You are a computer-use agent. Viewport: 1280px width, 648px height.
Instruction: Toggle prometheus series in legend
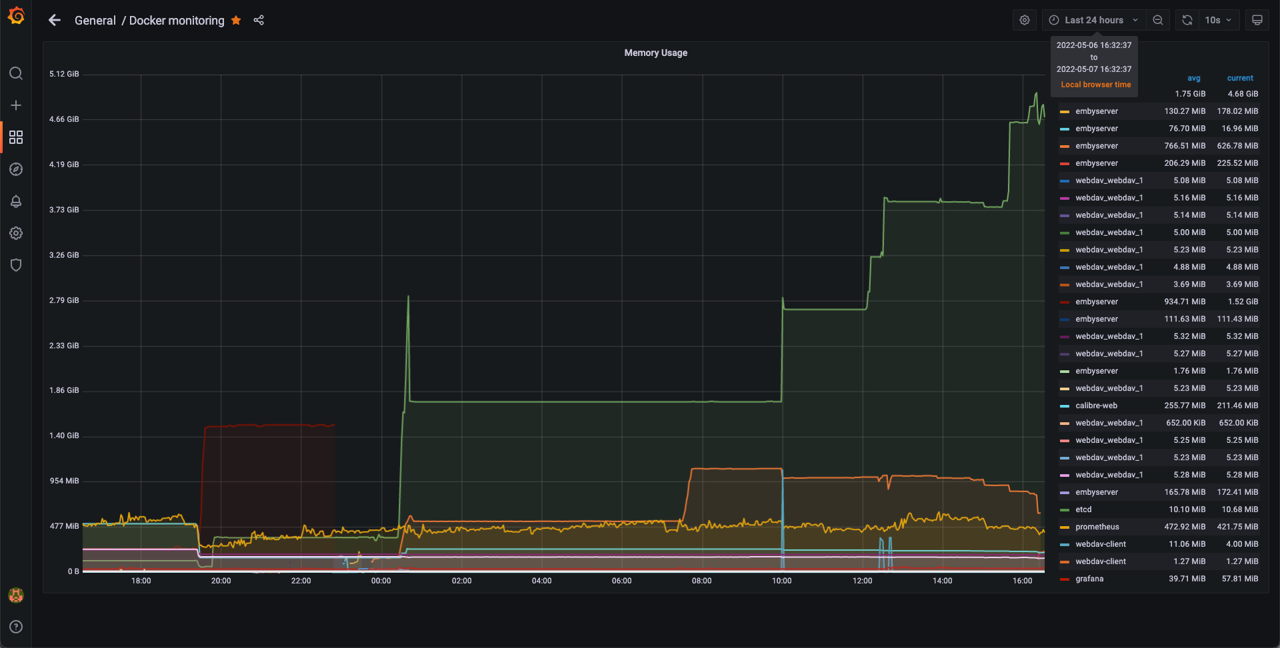pyautogui.click(x=1097, y=527)
